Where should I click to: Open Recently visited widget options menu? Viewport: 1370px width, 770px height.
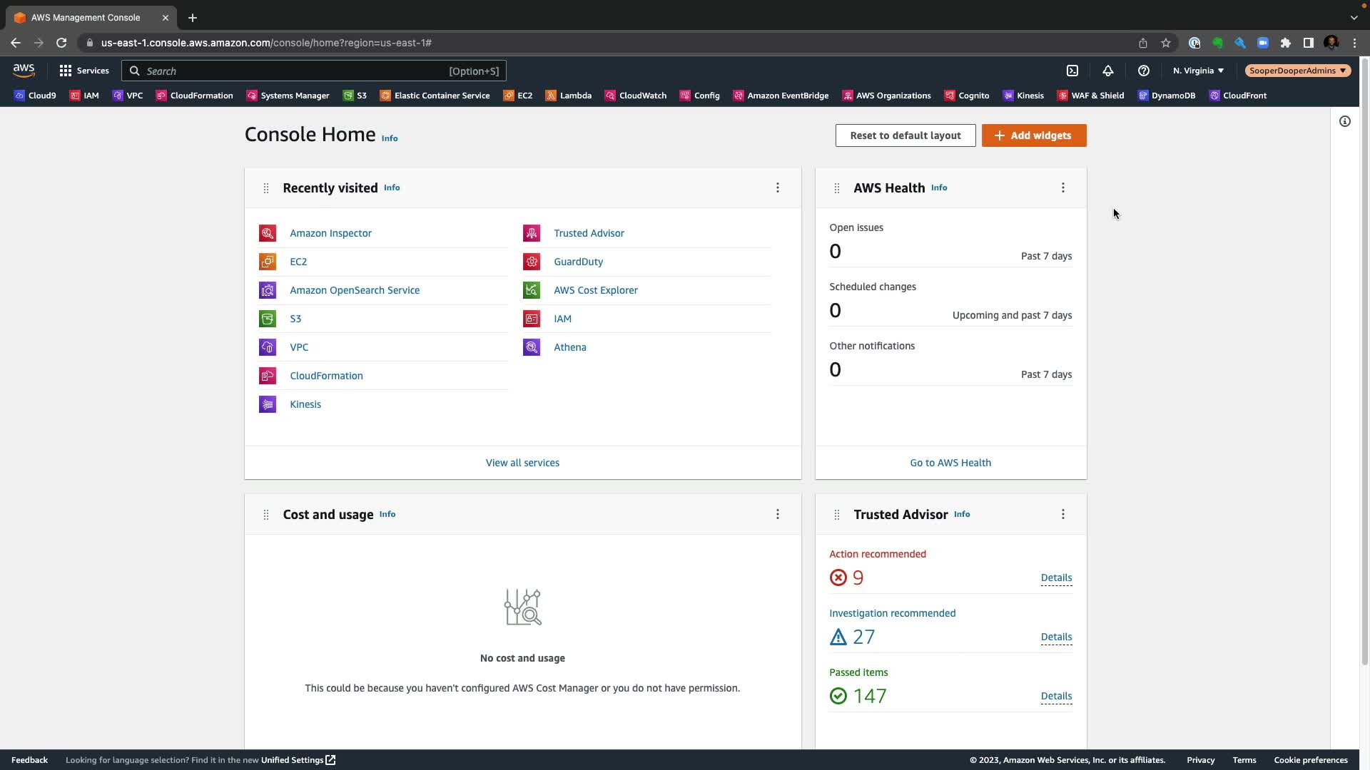pyautogui.click(x=778, y=188)
